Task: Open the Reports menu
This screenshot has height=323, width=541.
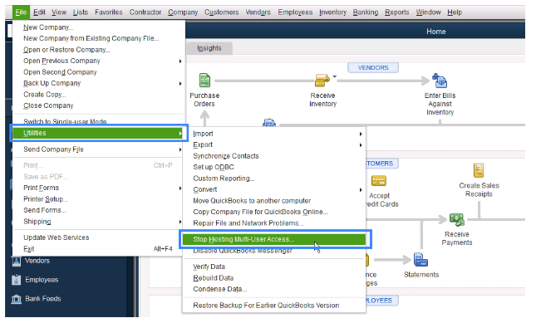Action: (396, 12)
